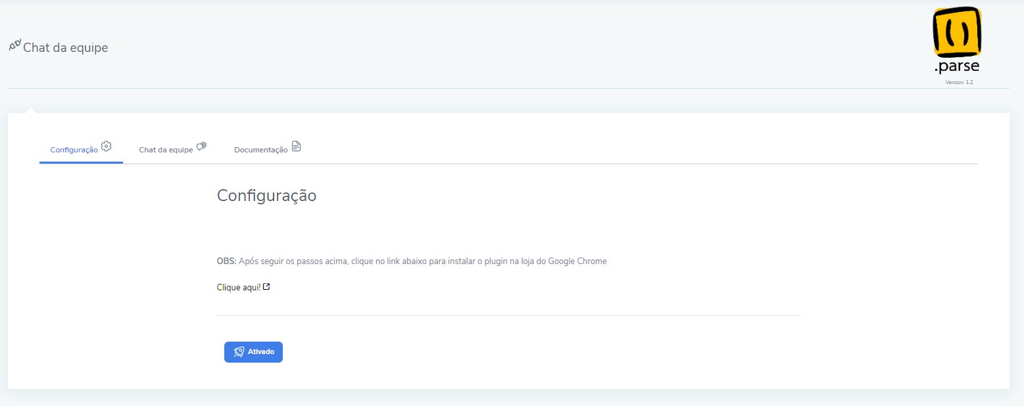Click the yellow .parse logo image
The image size is (1024, 406).
(957, 32)
